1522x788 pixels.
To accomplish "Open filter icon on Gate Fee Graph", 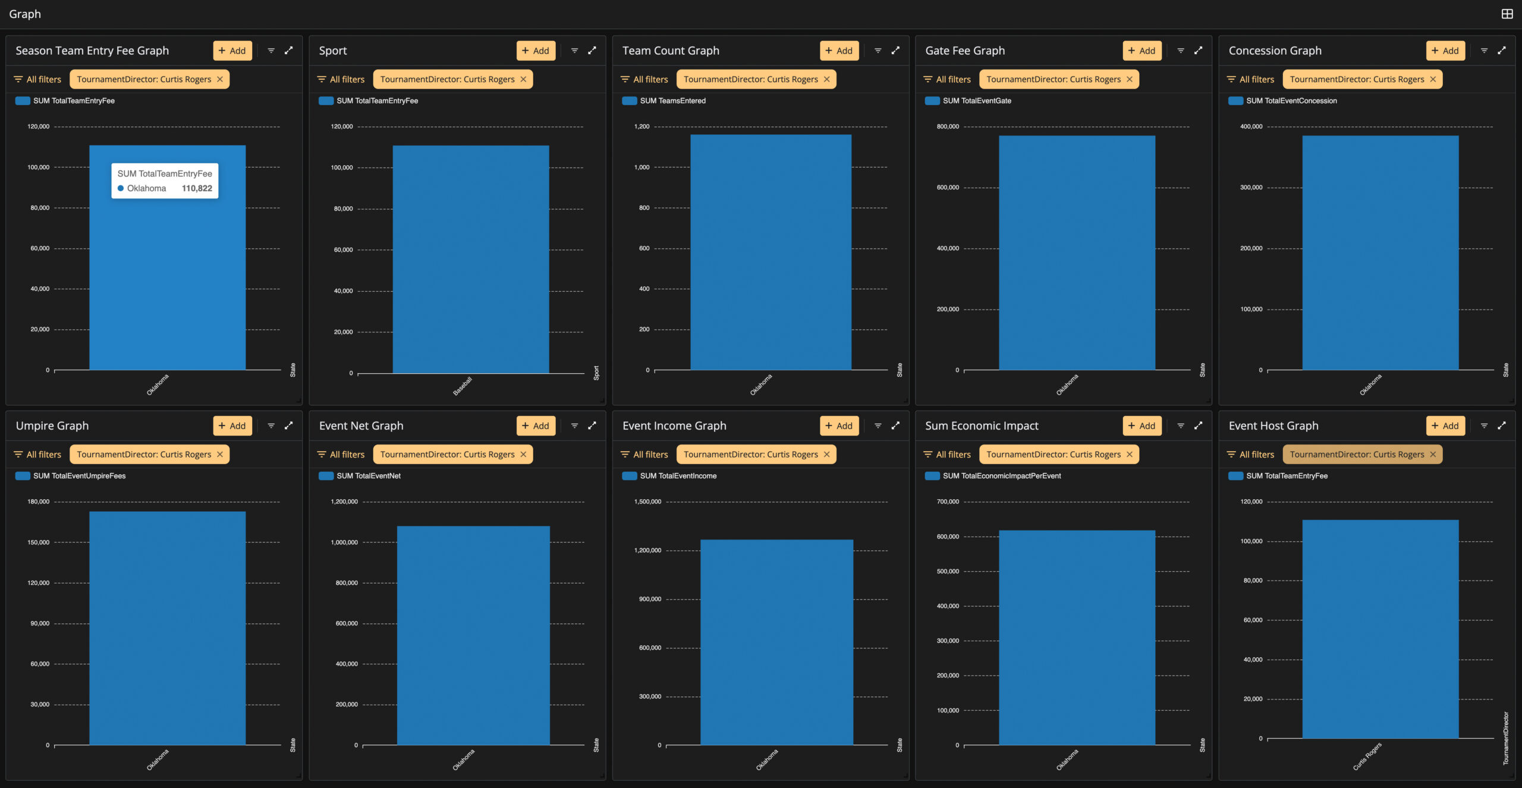I will 1181,51.
